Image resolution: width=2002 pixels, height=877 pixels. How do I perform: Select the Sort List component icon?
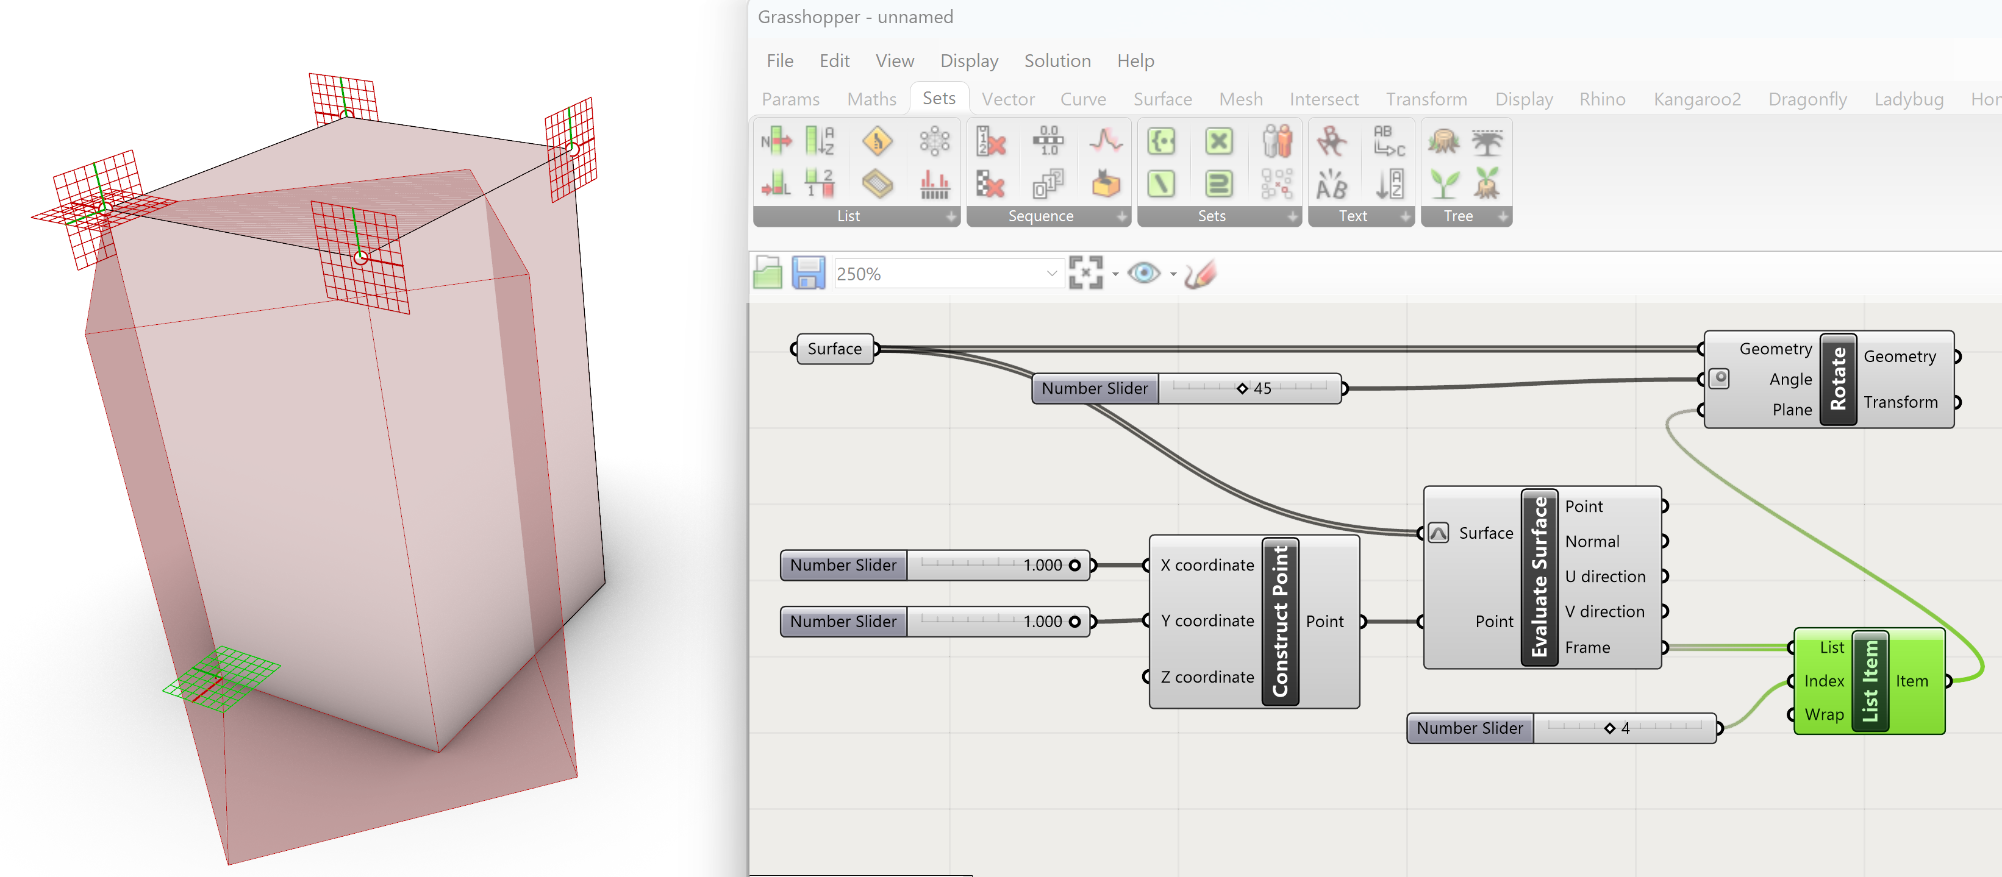coord(819,141)
